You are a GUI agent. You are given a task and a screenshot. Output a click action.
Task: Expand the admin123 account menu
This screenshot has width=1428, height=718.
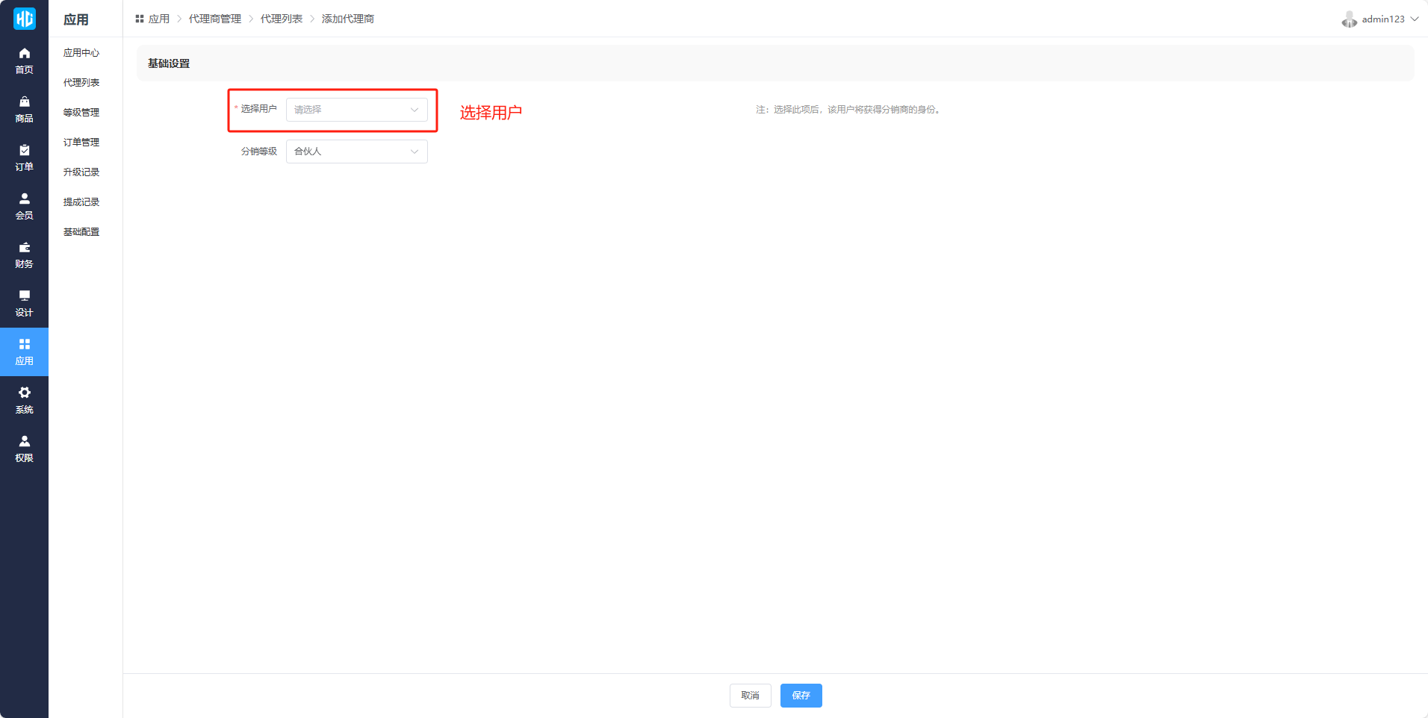click(1380, 19)
